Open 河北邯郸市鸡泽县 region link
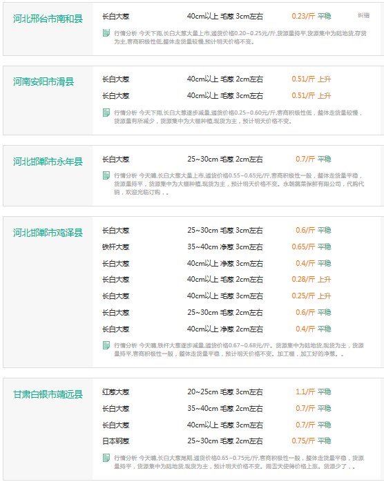 click(x=48, y=233)
